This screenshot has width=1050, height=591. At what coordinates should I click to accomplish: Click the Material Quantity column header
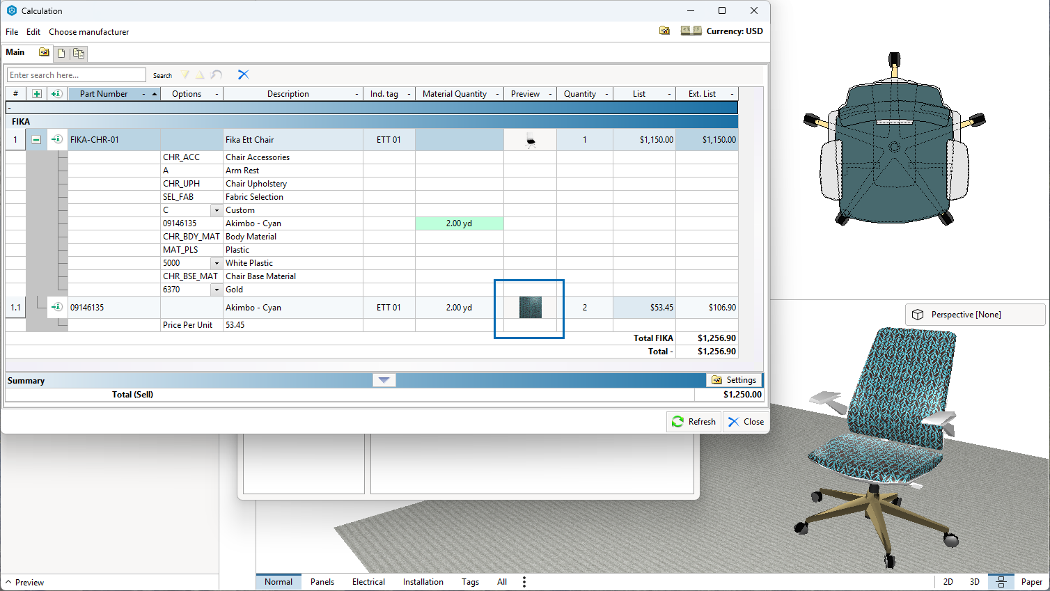pyautogui.click(x=460, y=94)
